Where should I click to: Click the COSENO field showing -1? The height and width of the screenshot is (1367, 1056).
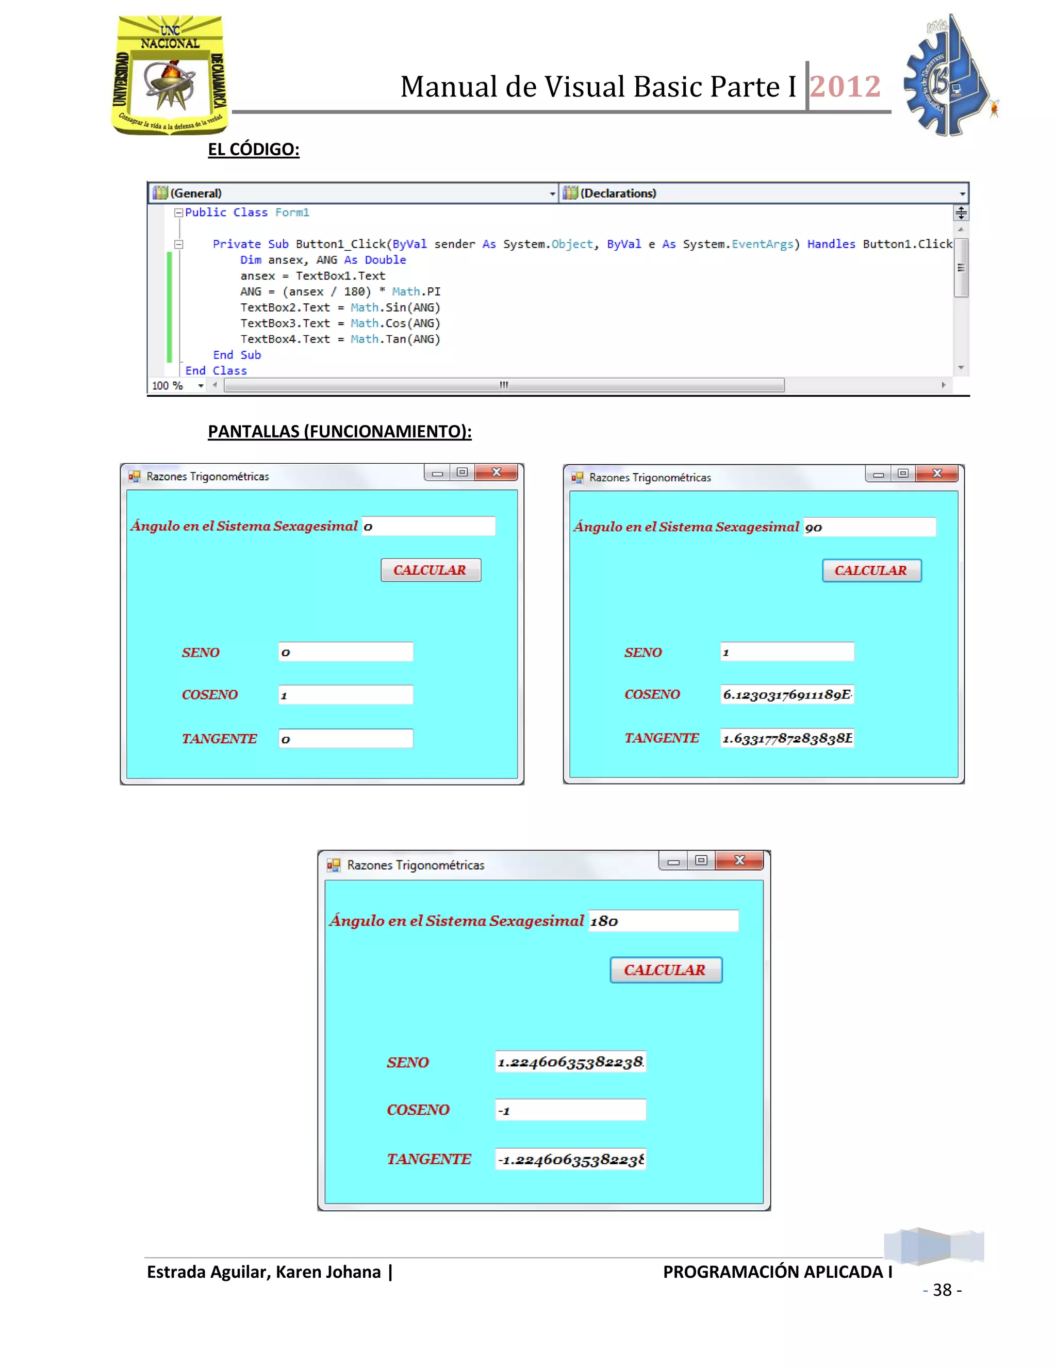(x=571, y=1111)
